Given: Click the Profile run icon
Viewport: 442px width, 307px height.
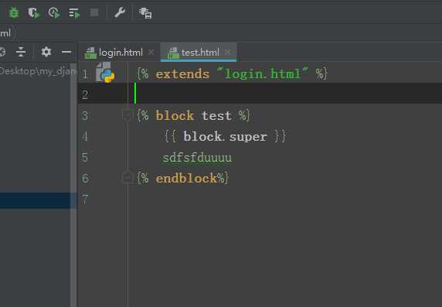Looking at the screenshot, I should pos(54,13).
